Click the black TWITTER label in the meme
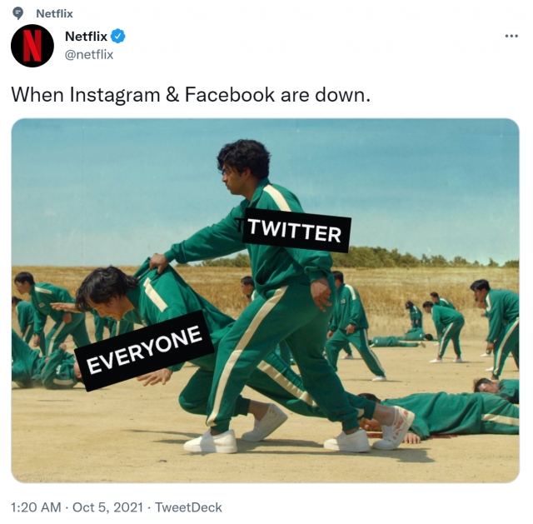The height and width of the screenshot is (524, 533). (x=295, y=231)
